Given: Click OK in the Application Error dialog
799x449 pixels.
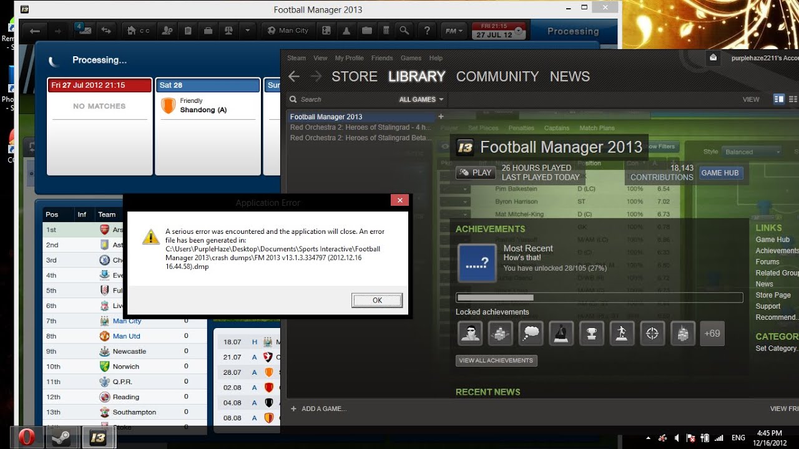Looking at the screenshot, I should [377, 300].
